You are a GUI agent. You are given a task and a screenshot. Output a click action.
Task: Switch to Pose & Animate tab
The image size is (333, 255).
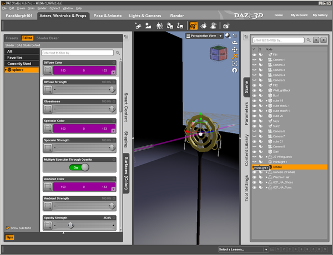point(108,16)
